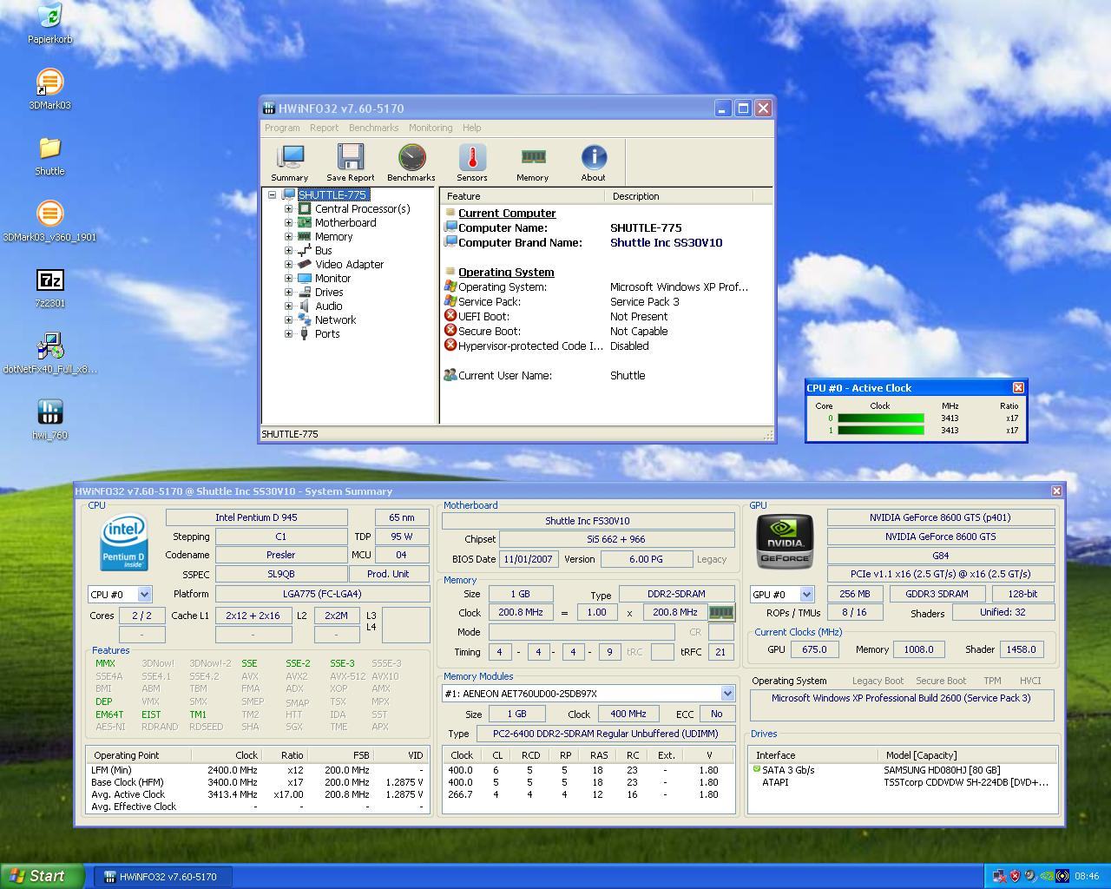This screenshot has height=889, width=1111.
Task: Click the Central Processor(s) tree icon
Action: click(305, 208)
